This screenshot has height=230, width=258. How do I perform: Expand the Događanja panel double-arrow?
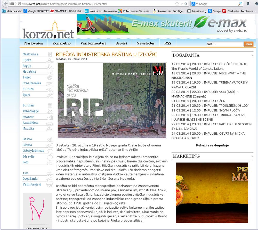tap(252, 55)
